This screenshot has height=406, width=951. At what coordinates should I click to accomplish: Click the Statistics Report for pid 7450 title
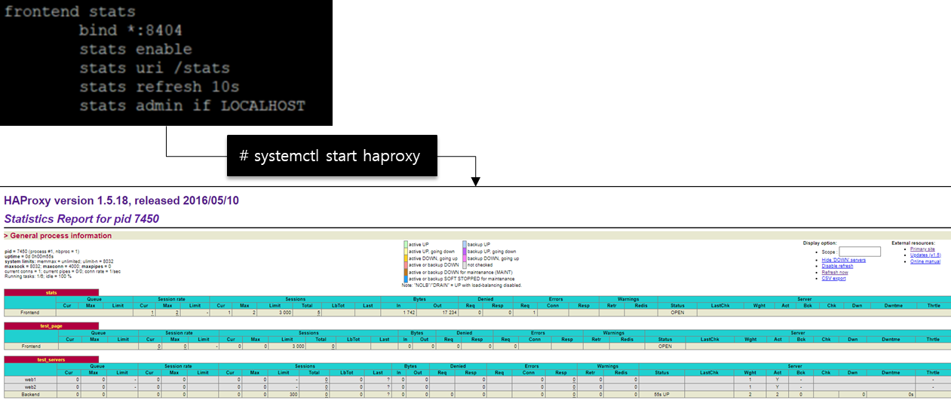[81, 219]
